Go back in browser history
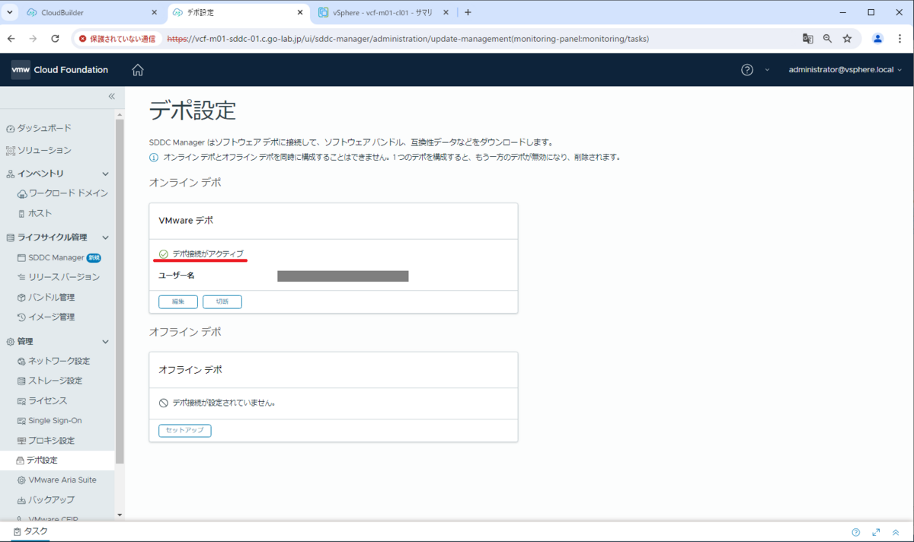The image size is (914, 542). [x=11, y=39]
